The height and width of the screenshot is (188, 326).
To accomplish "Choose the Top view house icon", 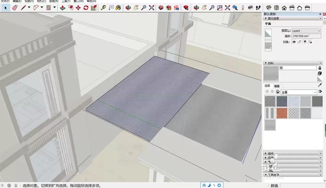I will 276,7.
